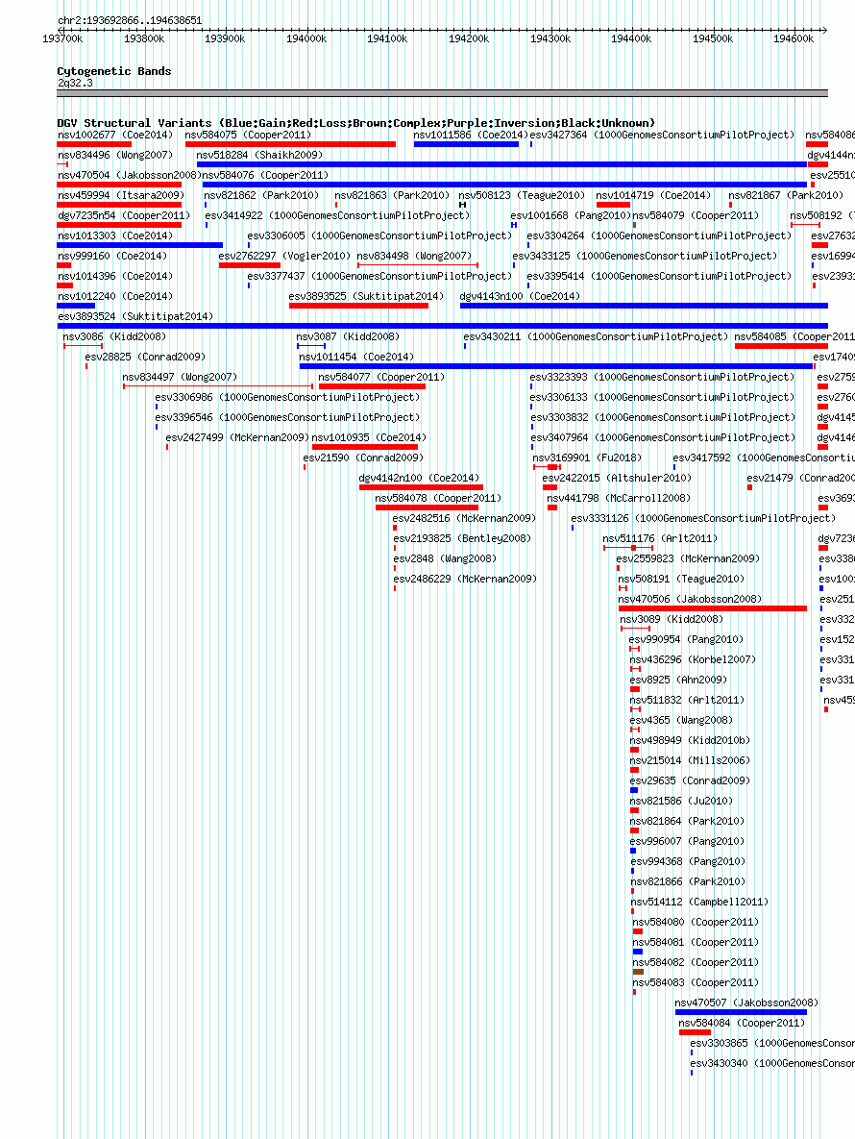This screenshot has height=1139, width=855.
Task: Click the 194000k ruler tick label
Action: [306, 38]
